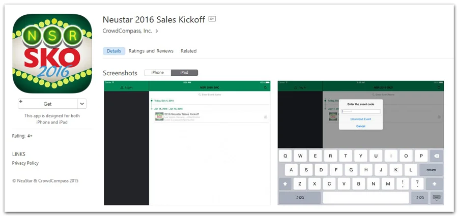
Task: Open the first iPad screenshot thumbnail
Action: [x=187, y=143]
